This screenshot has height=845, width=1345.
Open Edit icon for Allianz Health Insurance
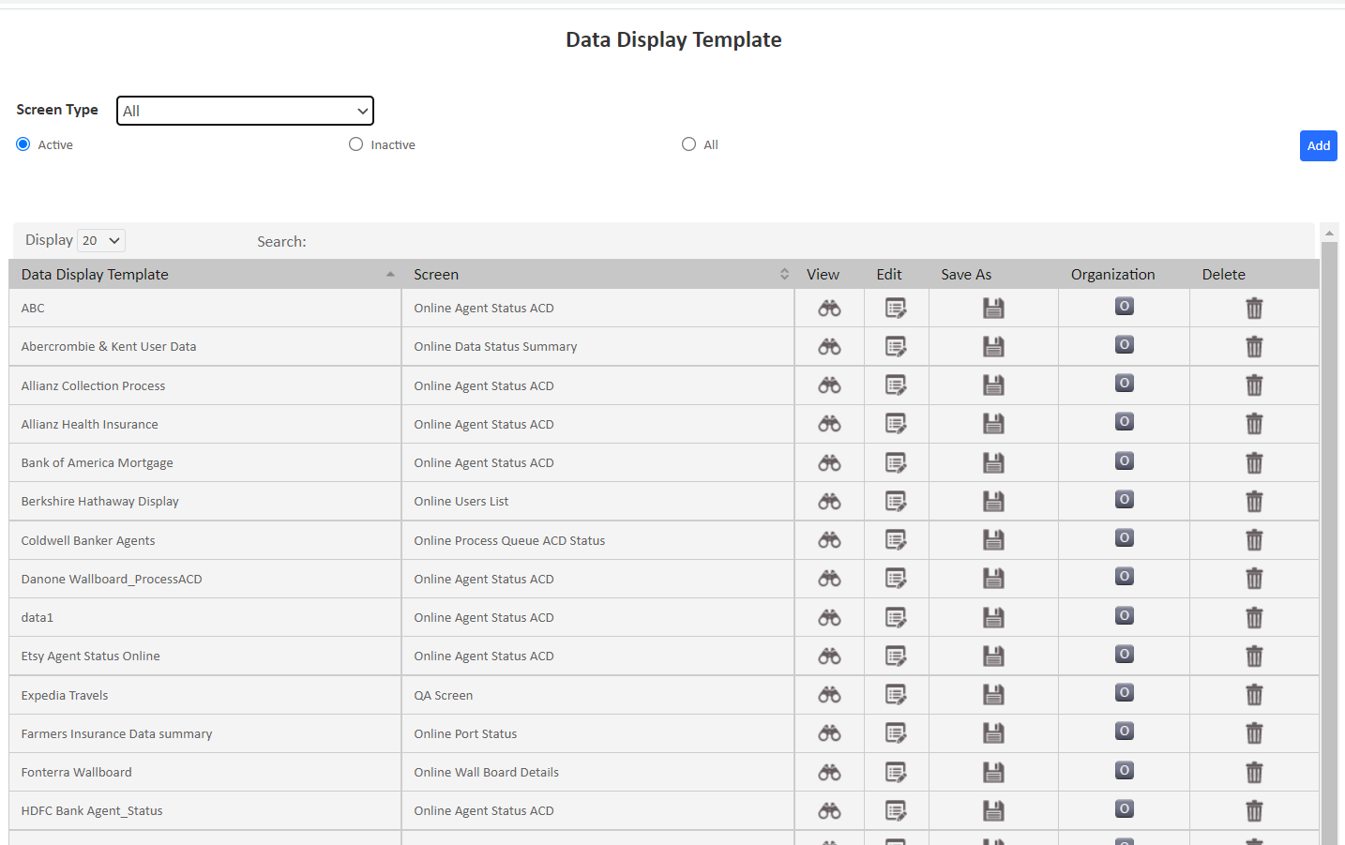(x=896, y=423)
